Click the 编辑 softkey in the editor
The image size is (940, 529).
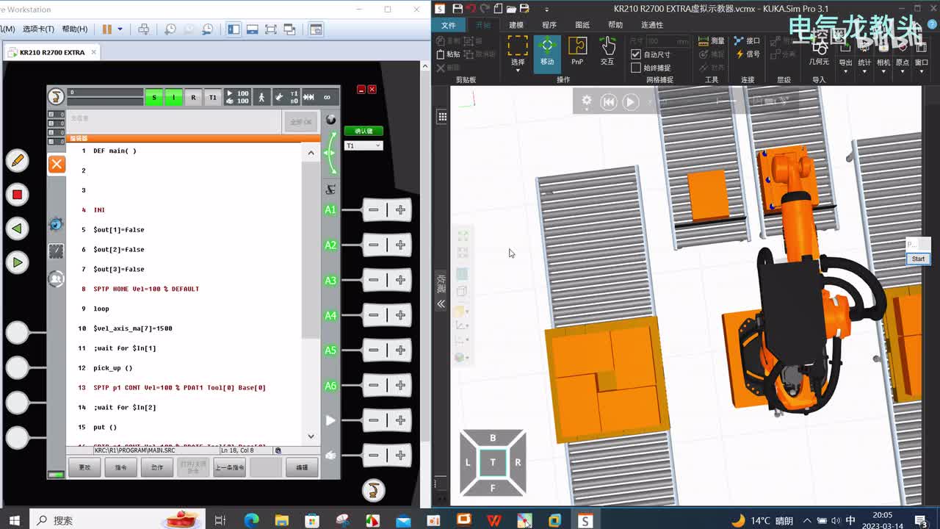[302, 467]
